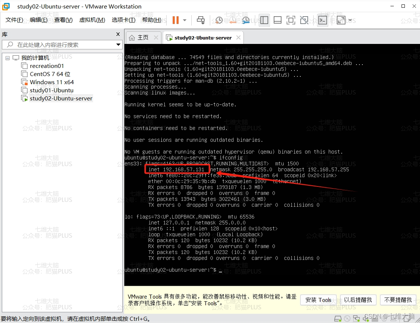This screenshot has width=420, height=323.
Task: Take a snapshot of this virtual machine
Action: point(219,20)
